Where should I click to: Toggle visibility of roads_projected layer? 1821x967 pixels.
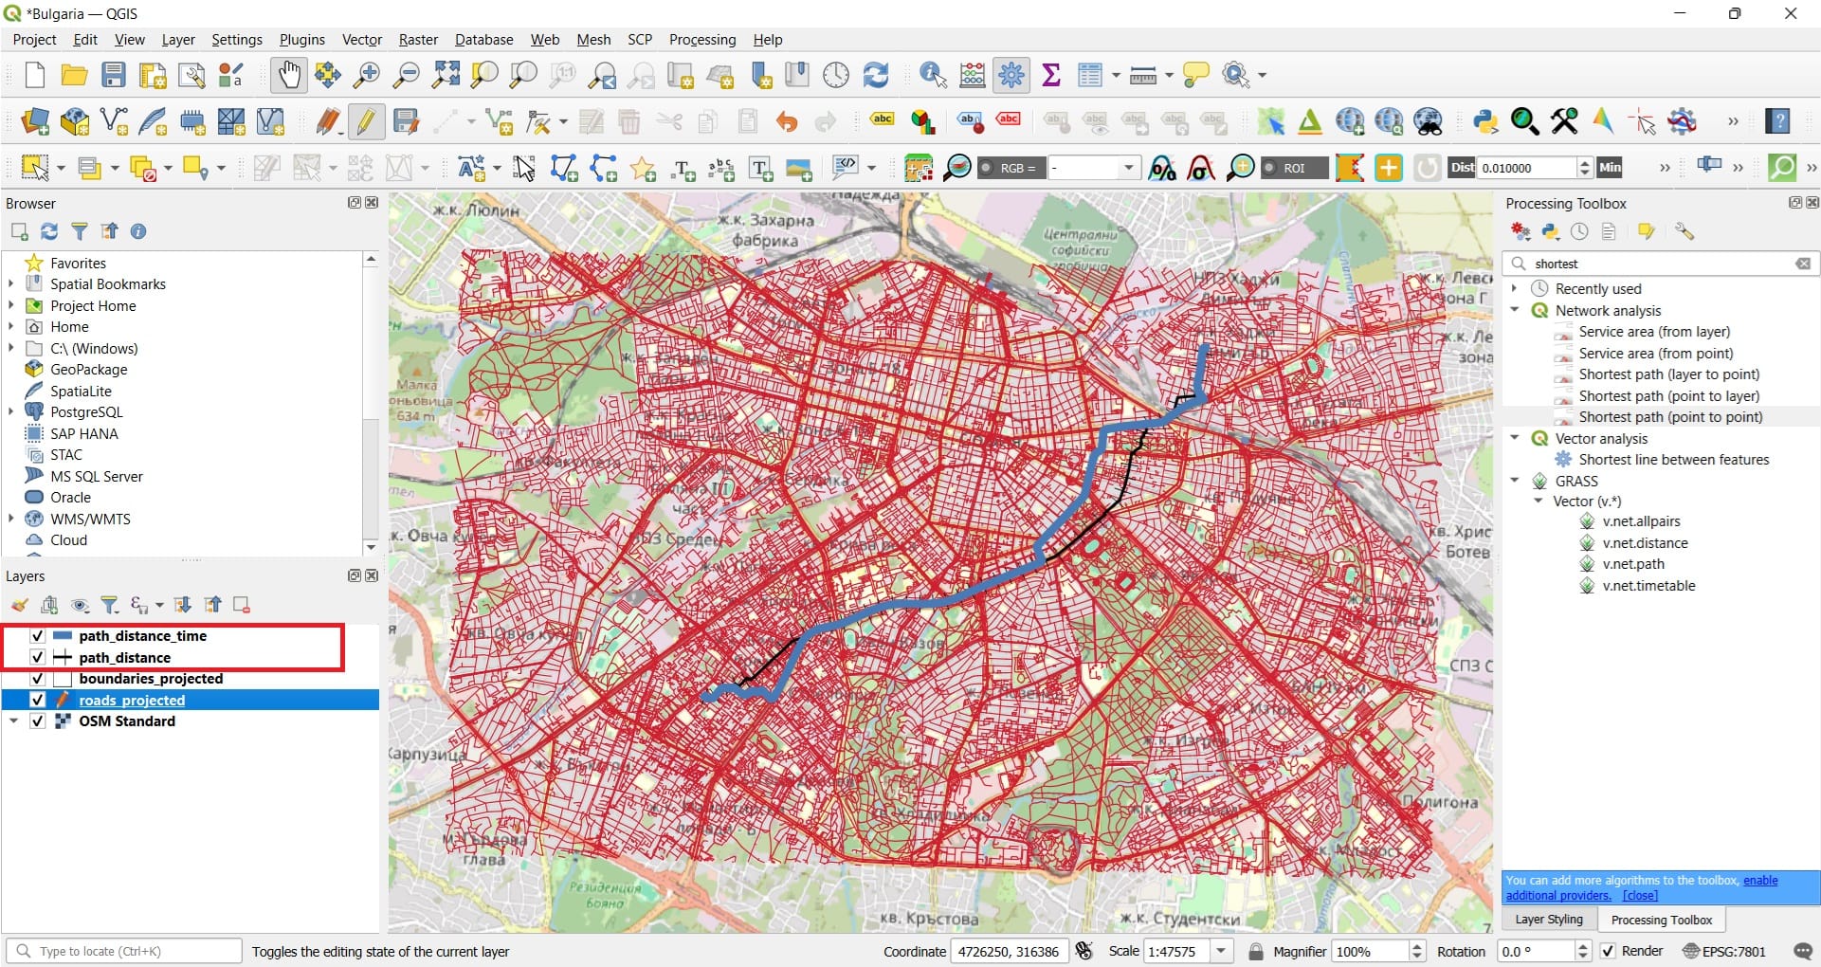point(38,700)
